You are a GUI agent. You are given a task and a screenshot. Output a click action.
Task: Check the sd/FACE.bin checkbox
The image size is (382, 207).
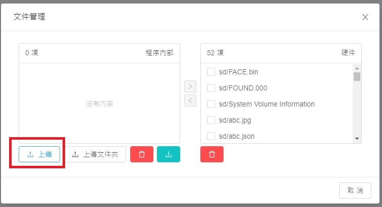pos(211,72)
